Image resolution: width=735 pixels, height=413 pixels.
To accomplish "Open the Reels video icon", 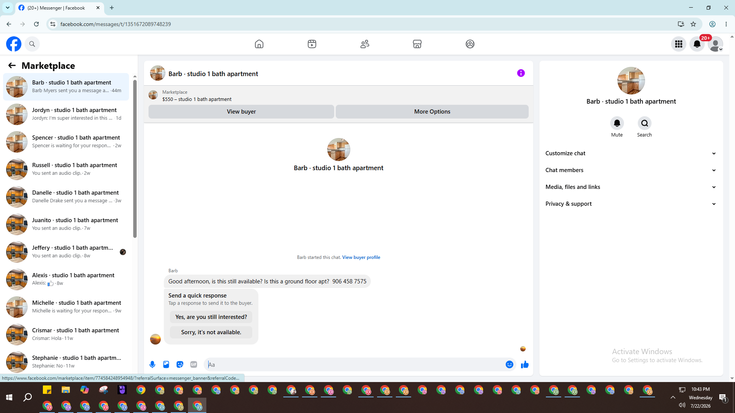I will [312, 44].
